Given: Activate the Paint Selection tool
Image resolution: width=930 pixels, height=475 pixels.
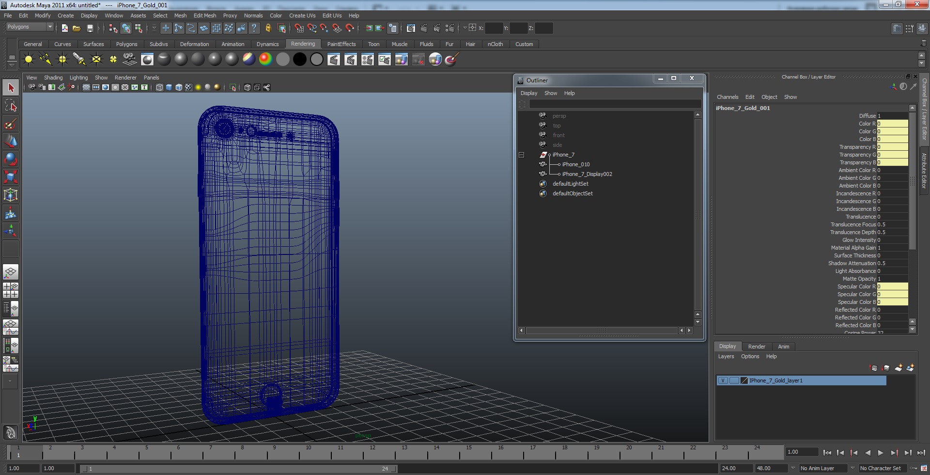Looking at the screenshot, I should (x=11, y=123).
